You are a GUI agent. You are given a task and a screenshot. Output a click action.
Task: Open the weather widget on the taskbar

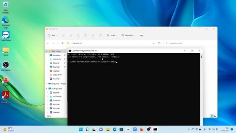(x=9, y=129)
